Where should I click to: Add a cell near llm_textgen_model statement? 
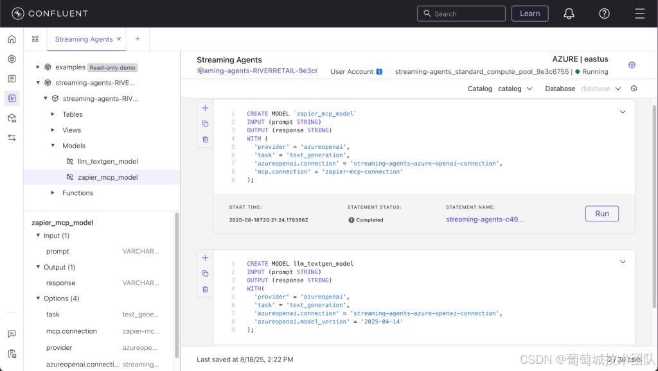[x=205, y=258]
